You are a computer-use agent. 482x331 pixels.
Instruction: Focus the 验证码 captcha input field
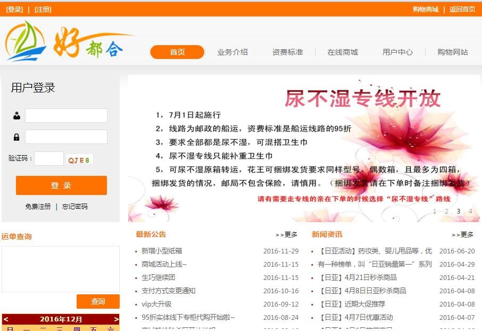[49, 159]
